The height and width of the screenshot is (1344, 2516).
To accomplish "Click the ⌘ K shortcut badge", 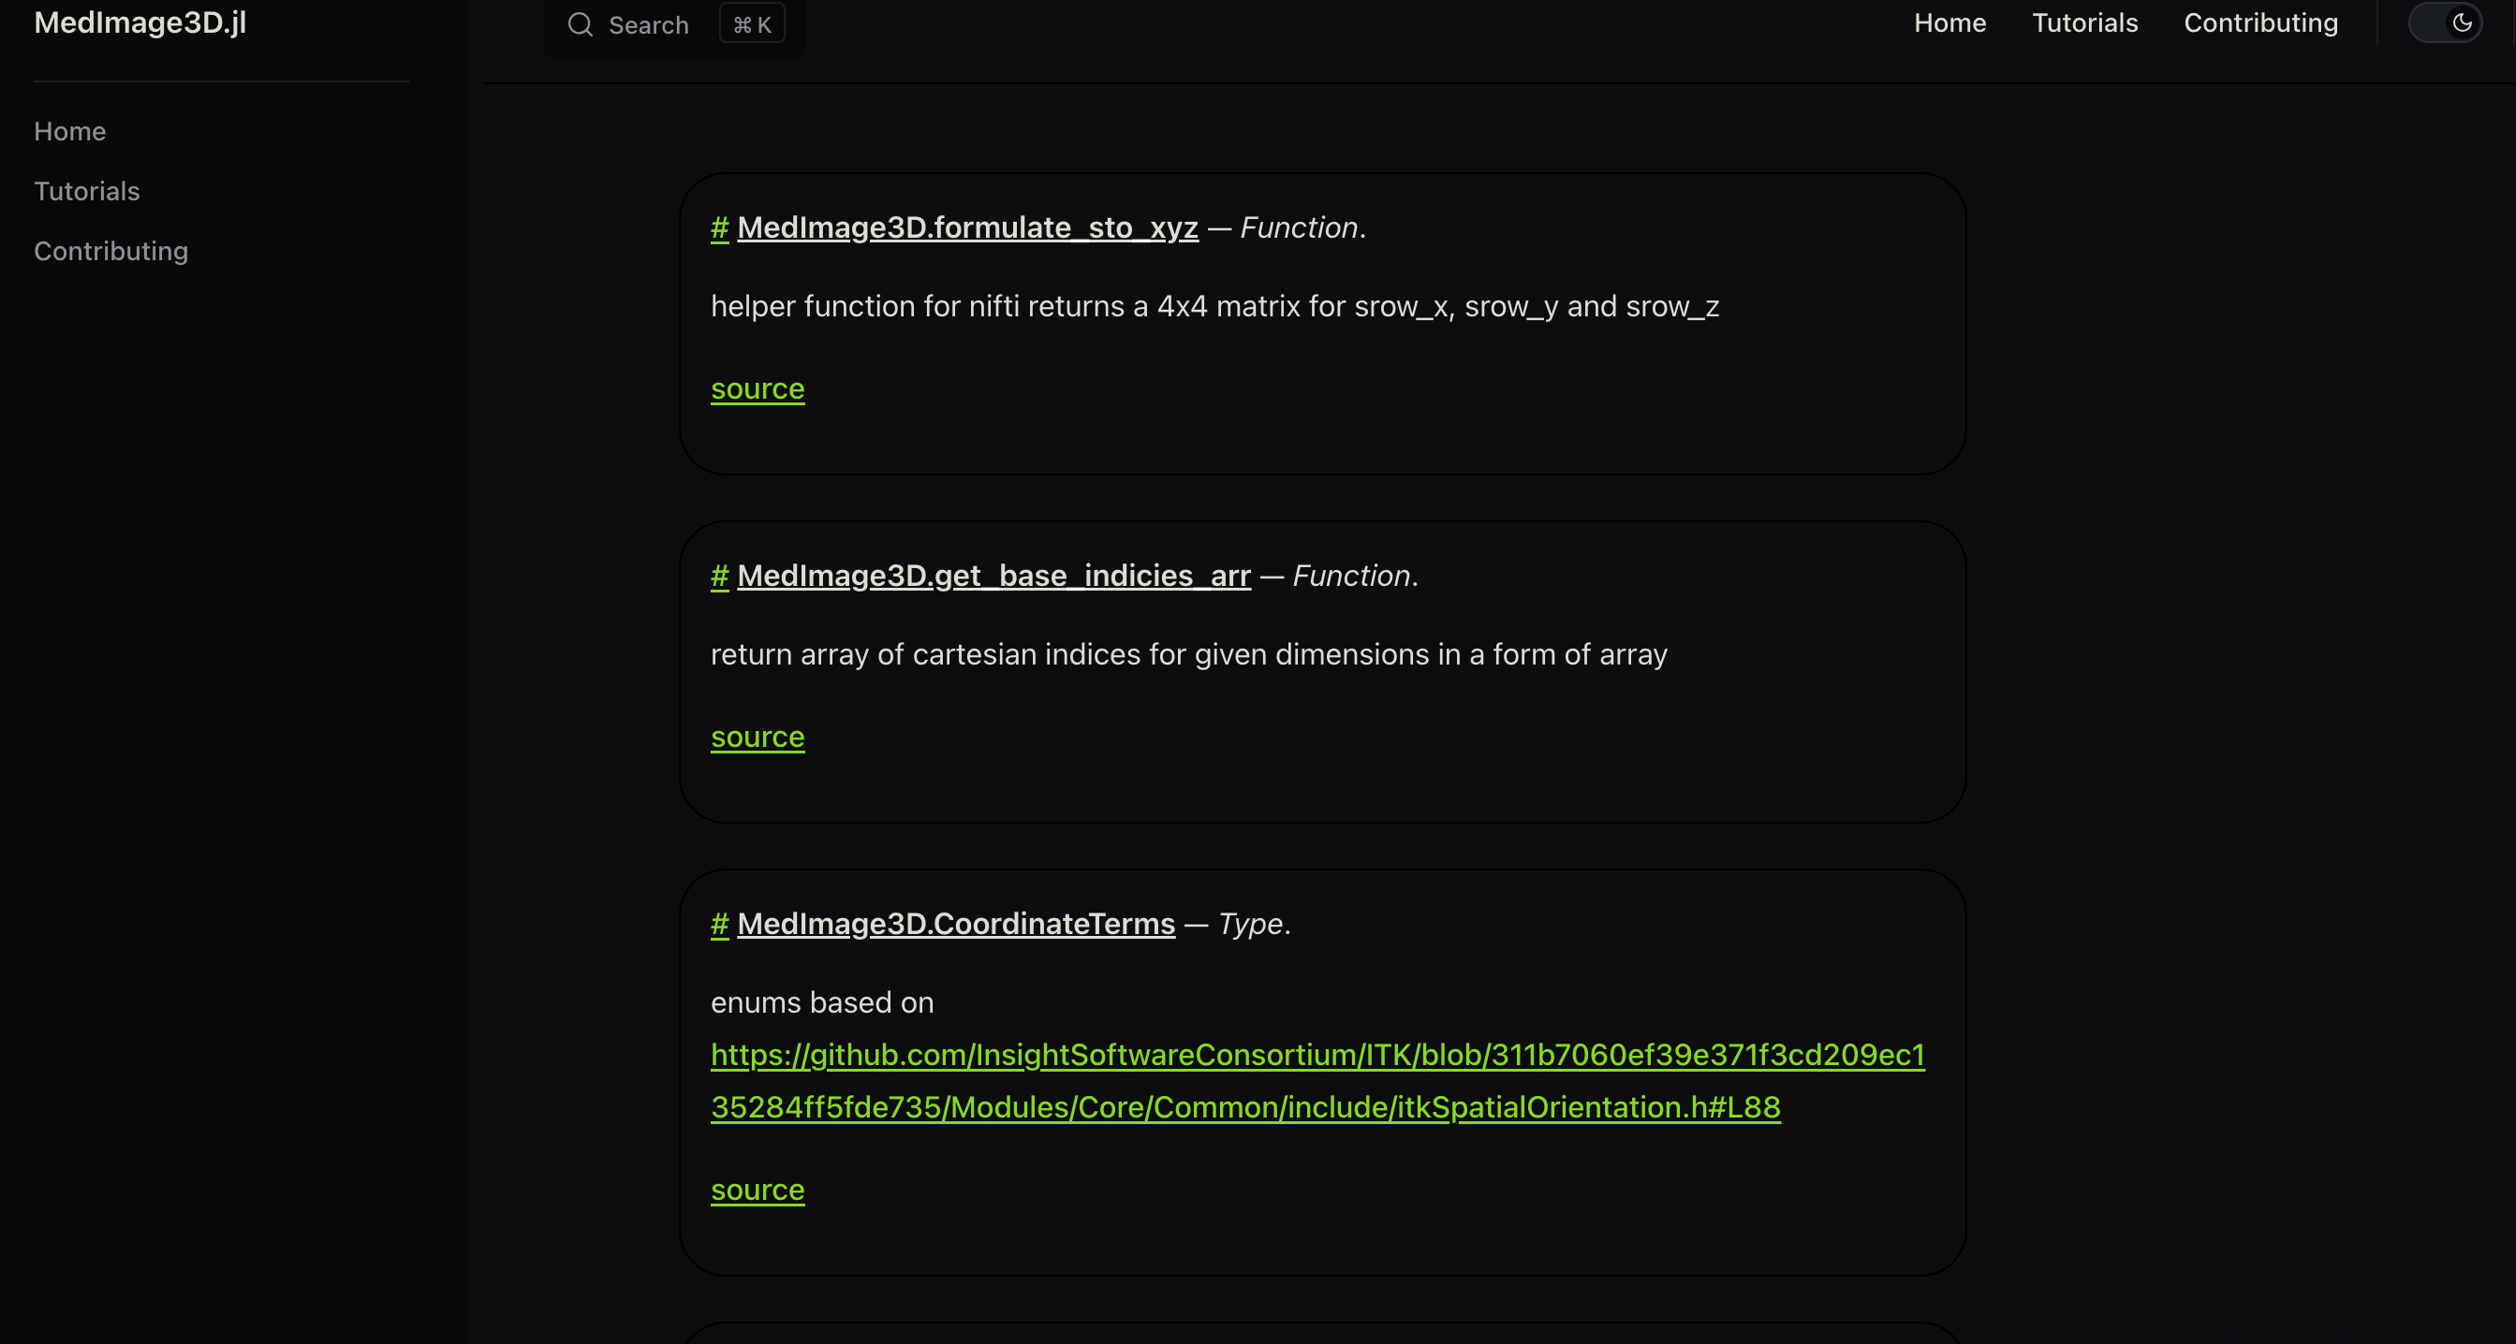I will point(752,24).
